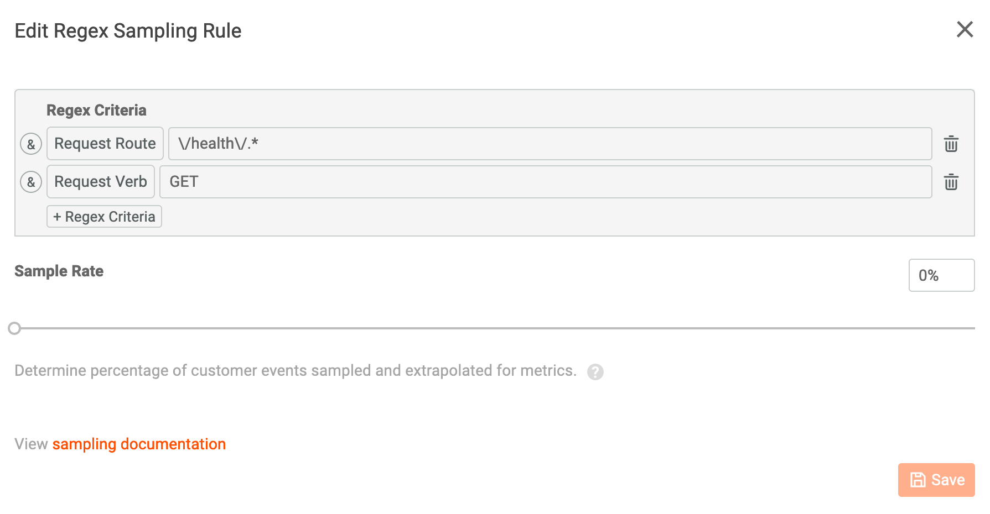
Task: Click the help icon next to sampling description
Action: click(x=595, y=371)
